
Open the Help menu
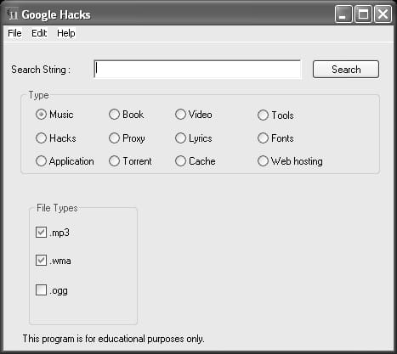66,33
